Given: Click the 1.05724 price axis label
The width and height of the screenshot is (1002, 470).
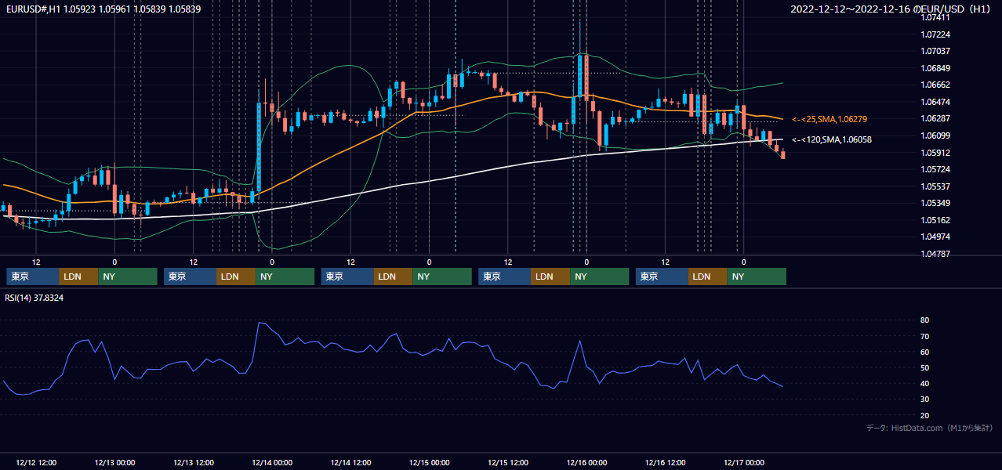Looking at the screenshot, I should pyautogui.click(x=935, y=169).
